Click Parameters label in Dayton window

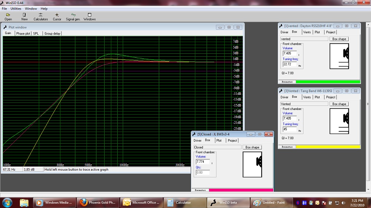[x=287, y=82]
